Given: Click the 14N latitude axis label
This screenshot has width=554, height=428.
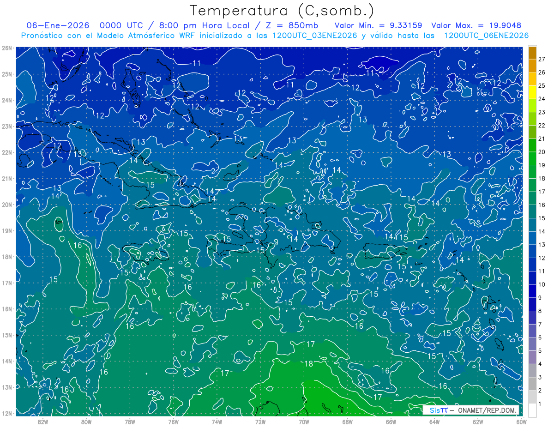Looking at the screenshot, I should coord(7,361).
